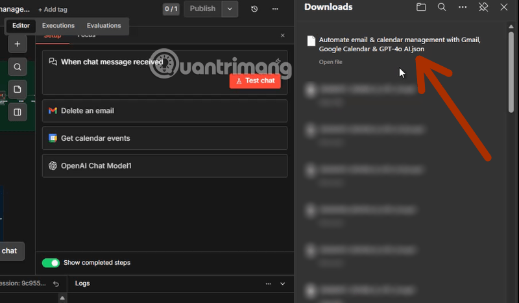The image size is (519, 303).
Task: Switch to Executions tab
Action: tap(58, 25)
